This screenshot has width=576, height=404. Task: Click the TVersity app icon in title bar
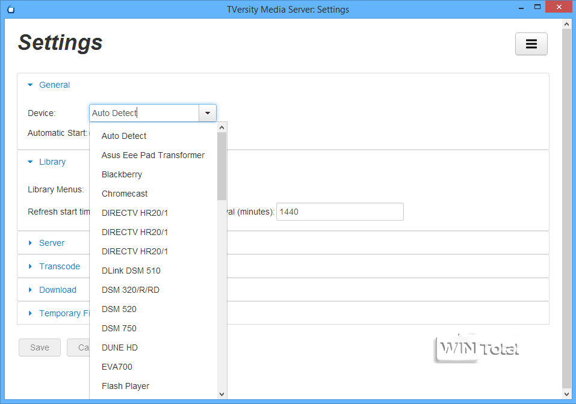click(11, 10)
